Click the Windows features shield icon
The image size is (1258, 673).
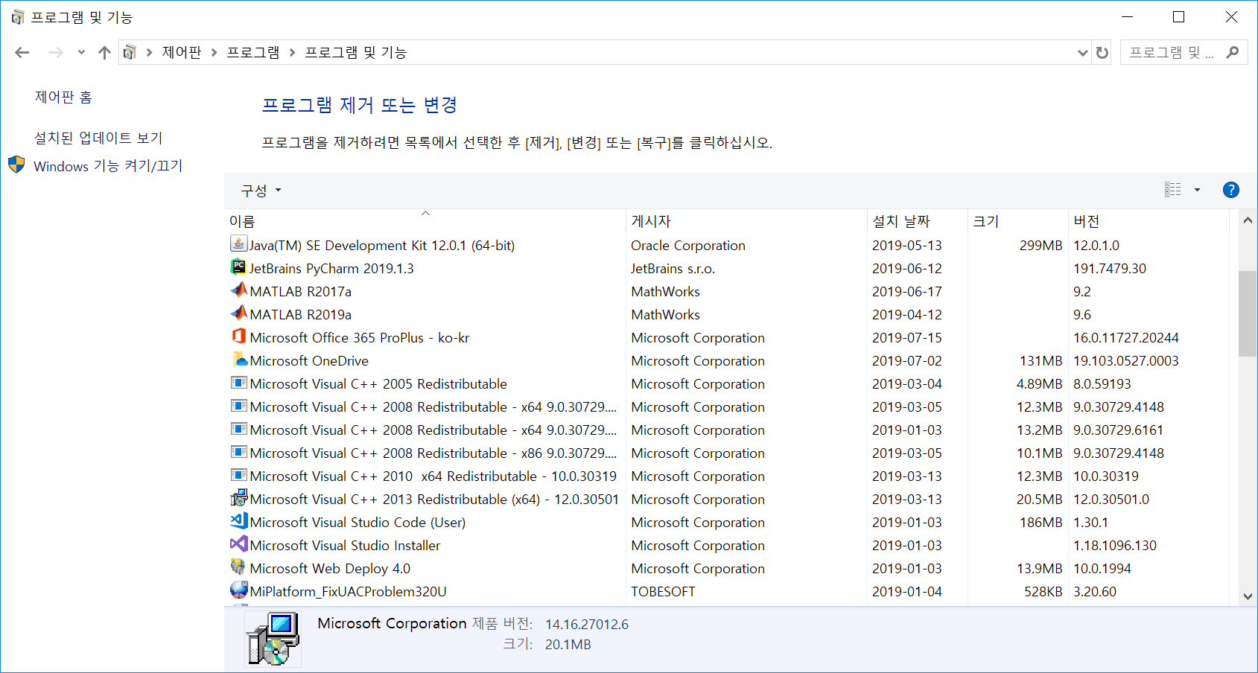(x=16, y=165)
